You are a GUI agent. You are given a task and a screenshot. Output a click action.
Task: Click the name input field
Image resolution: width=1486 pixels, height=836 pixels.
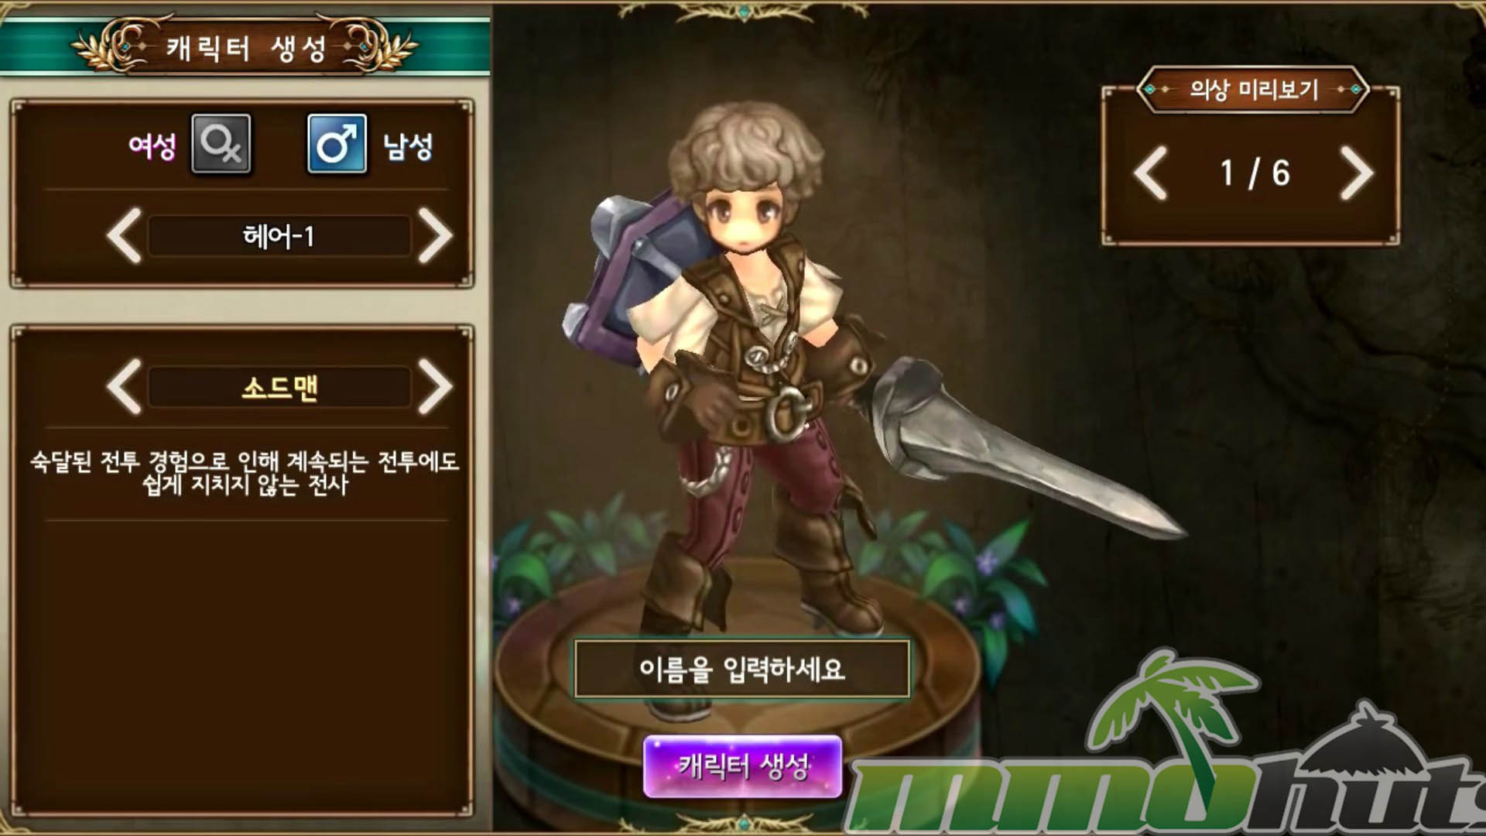(x=741, y=669)
